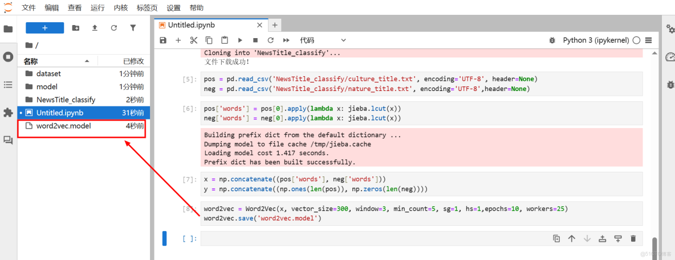The width and height of the screenshot is (675, 260).
Task: Select the word2vec.model file
Action: tap(83, 126)
